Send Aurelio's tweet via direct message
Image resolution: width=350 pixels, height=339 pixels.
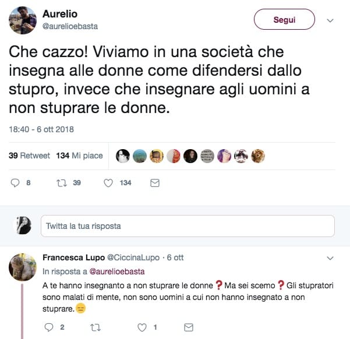coord(154,183)
